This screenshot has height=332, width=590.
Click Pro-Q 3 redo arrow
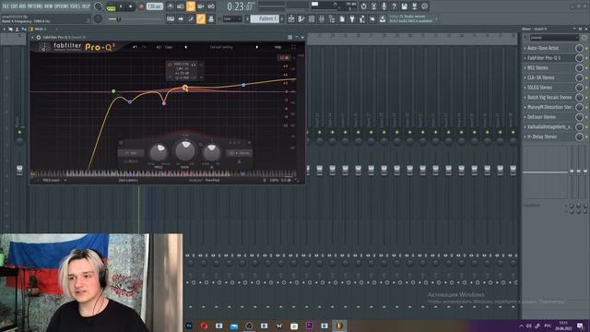point(144,47)
